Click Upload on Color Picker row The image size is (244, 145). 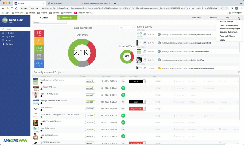[x=223, y=130]
